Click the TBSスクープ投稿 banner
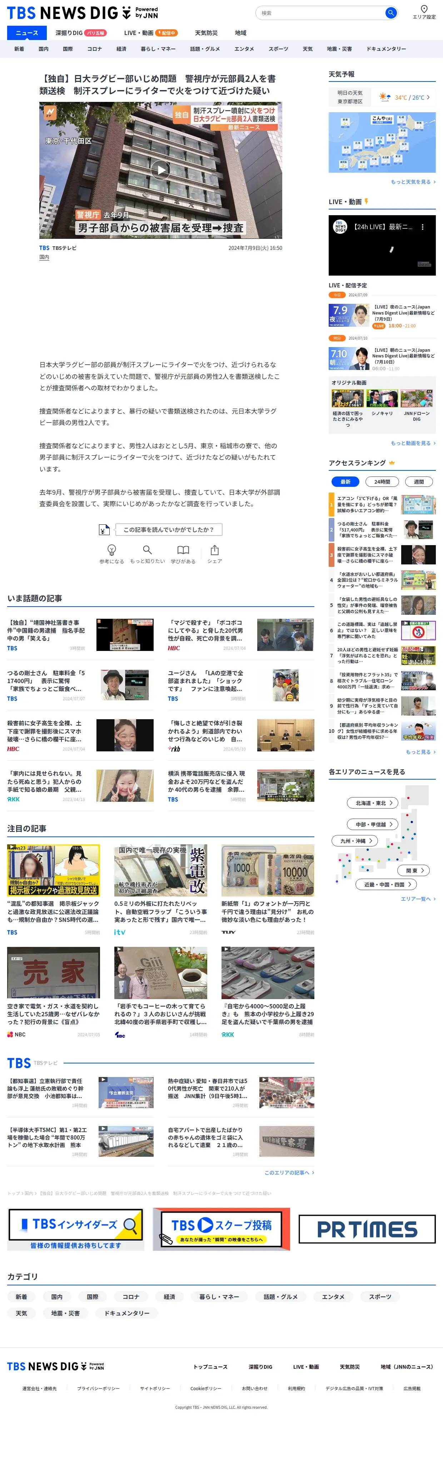This screenshot has height=1457, width=443. (221, 1229)
